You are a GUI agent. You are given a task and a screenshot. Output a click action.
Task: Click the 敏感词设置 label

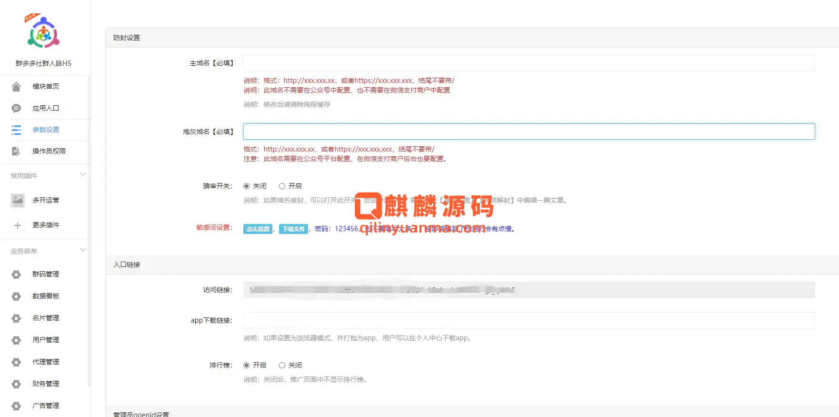214,227
